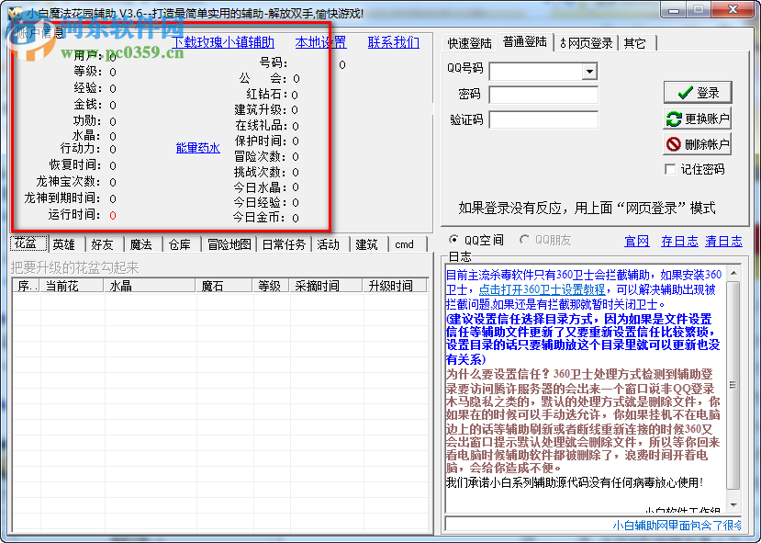The image size is (761, 543).
Task: Click the log scrollbar down arrow
Action: pos(733,504)
